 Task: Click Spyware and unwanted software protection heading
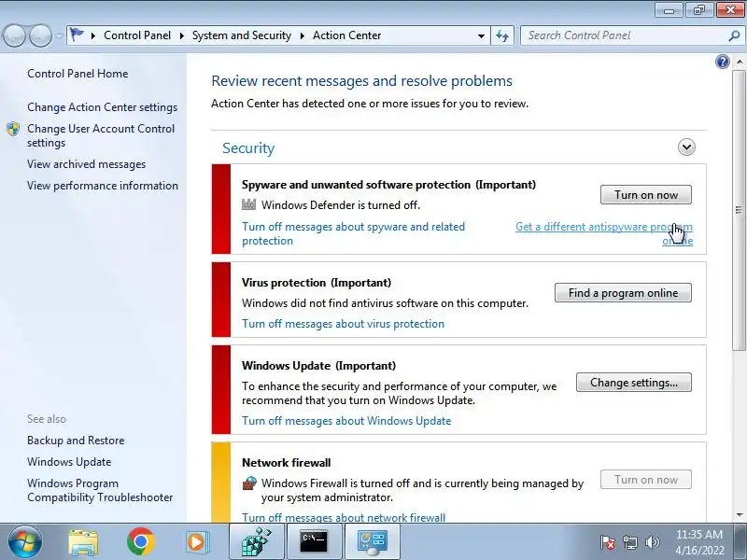tap(388, 185)
